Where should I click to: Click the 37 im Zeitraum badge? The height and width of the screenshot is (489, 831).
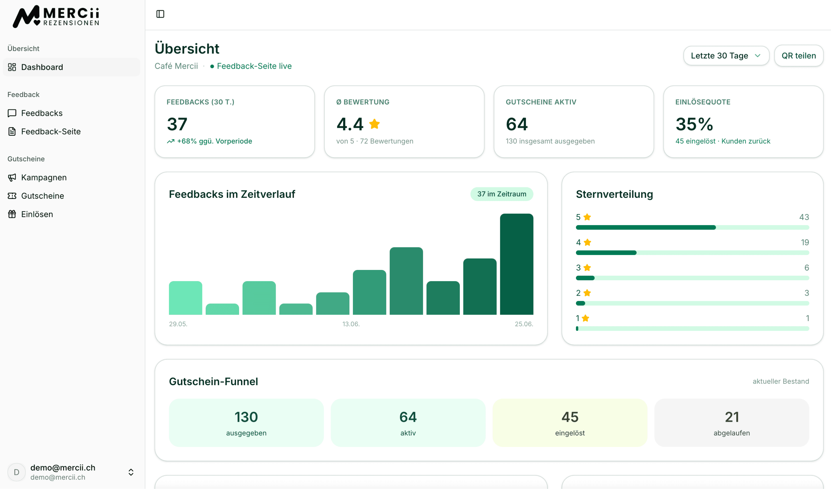point(502,194)
